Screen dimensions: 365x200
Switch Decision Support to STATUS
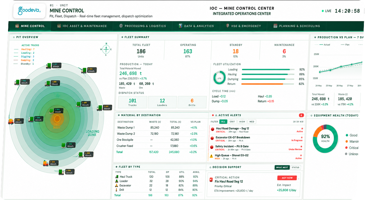[x=296, y=167]
